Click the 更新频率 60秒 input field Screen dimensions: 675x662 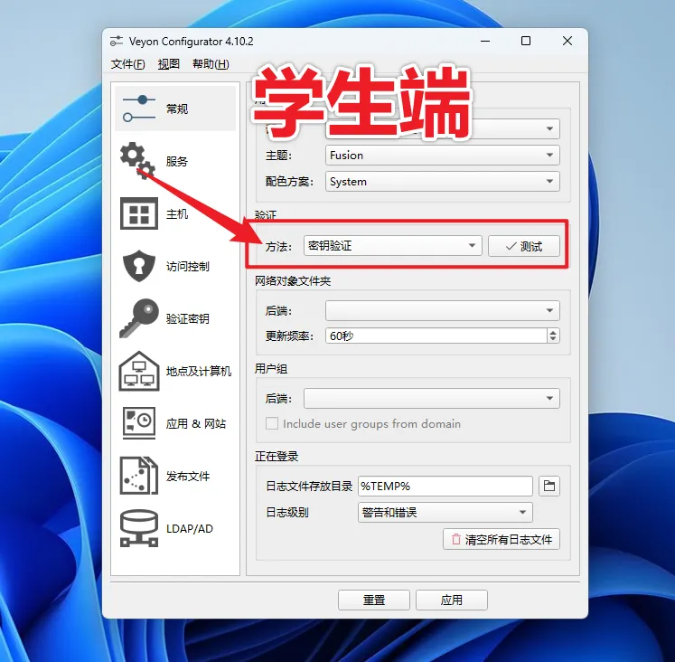[x=436, y=336]
